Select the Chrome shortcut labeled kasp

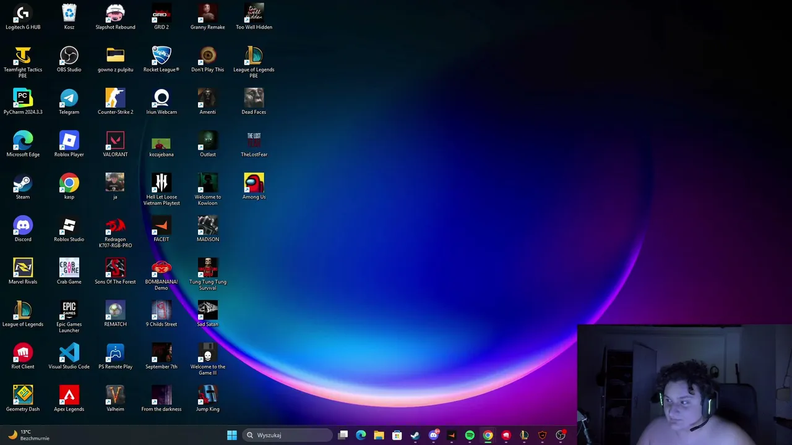69,187
